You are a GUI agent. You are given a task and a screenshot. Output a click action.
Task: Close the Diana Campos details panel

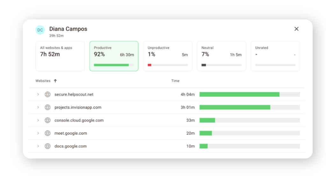click(296, 29)
